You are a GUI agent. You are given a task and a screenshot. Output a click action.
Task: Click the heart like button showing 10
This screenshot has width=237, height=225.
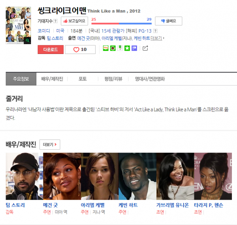(x=80, y=49)
